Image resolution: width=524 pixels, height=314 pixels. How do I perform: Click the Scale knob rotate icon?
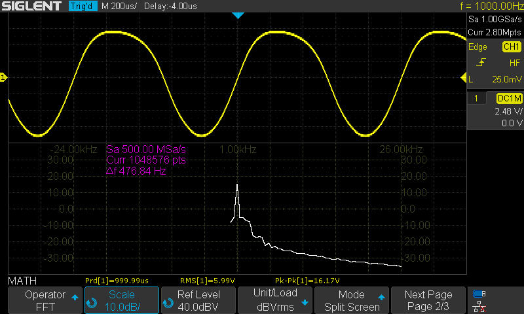click(x=91, y=303)
